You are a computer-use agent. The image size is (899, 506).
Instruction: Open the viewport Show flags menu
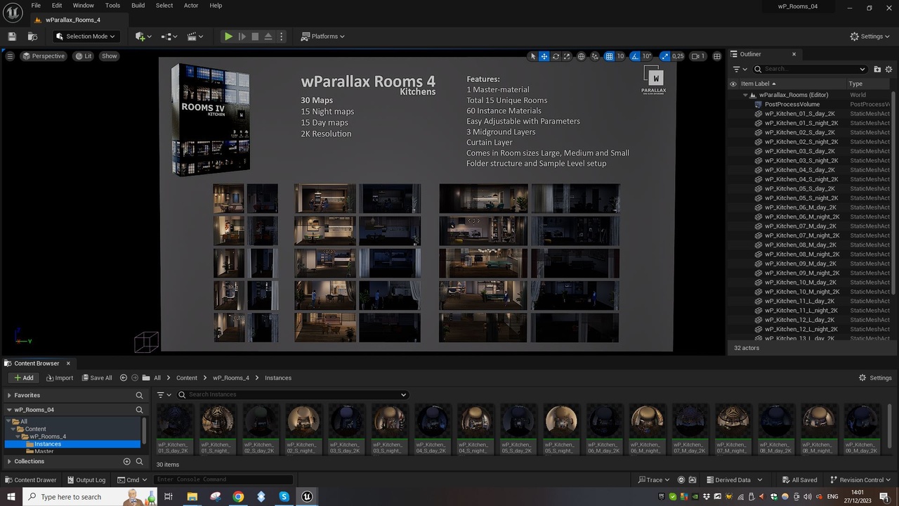pyautogui.click(x=110, y=56)
